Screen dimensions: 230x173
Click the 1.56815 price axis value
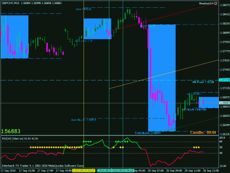tap(225, 107)
